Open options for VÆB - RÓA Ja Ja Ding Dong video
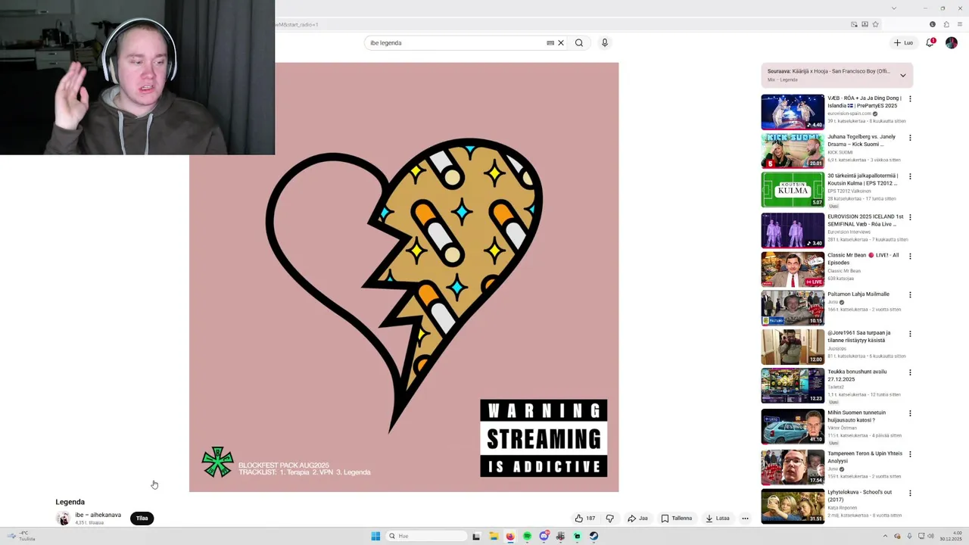969x545 pixels. pyautogui.click(x=910, y=99)
